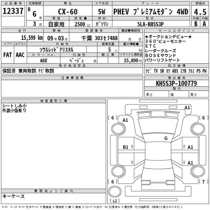Screen dimensions: 210x210
Task: Select 保証書 in later-shipped parts
Action: coord(9,71)
